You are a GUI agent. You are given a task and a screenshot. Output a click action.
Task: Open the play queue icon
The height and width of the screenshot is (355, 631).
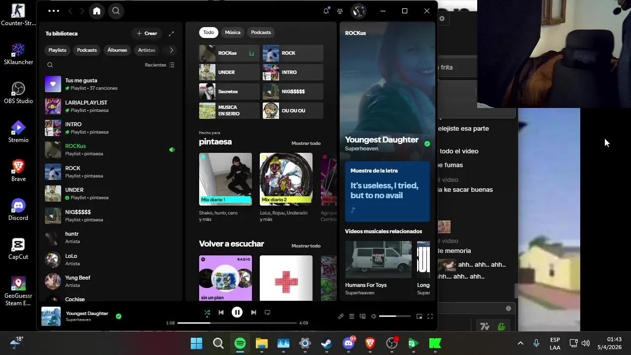[x=352, y=317]
